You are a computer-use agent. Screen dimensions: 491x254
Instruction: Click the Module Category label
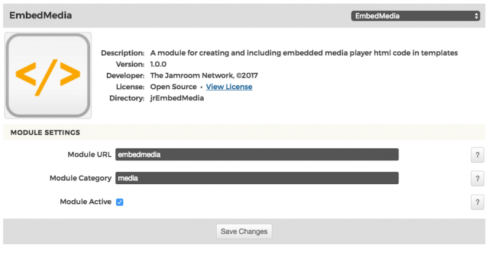point(80,178)
